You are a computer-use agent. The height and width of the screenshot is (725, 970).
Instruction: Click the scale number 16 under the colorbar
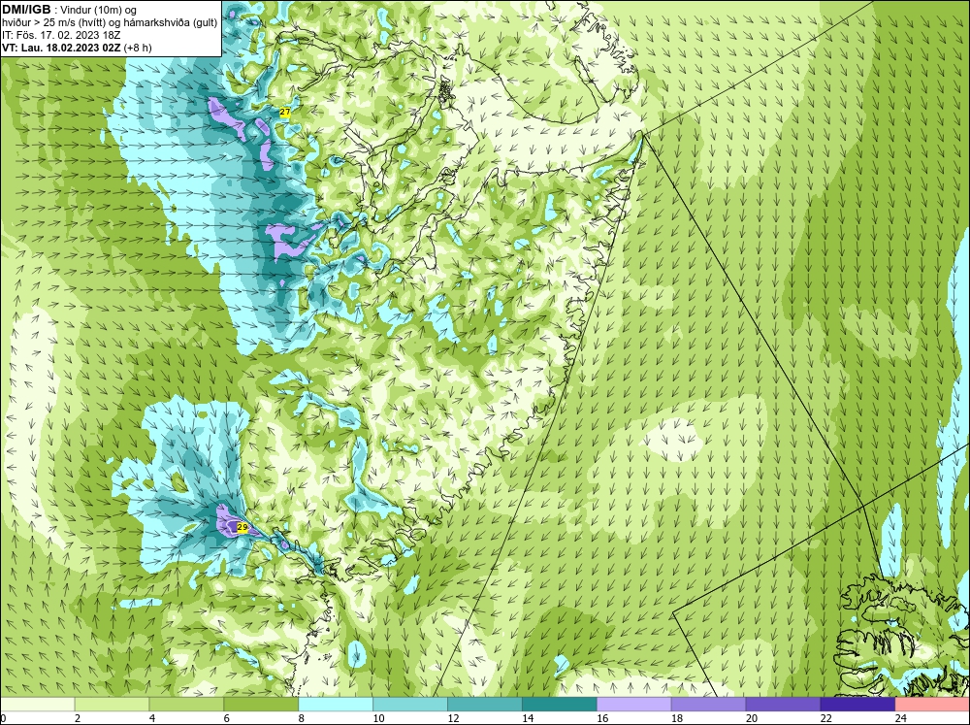[602, 718]
